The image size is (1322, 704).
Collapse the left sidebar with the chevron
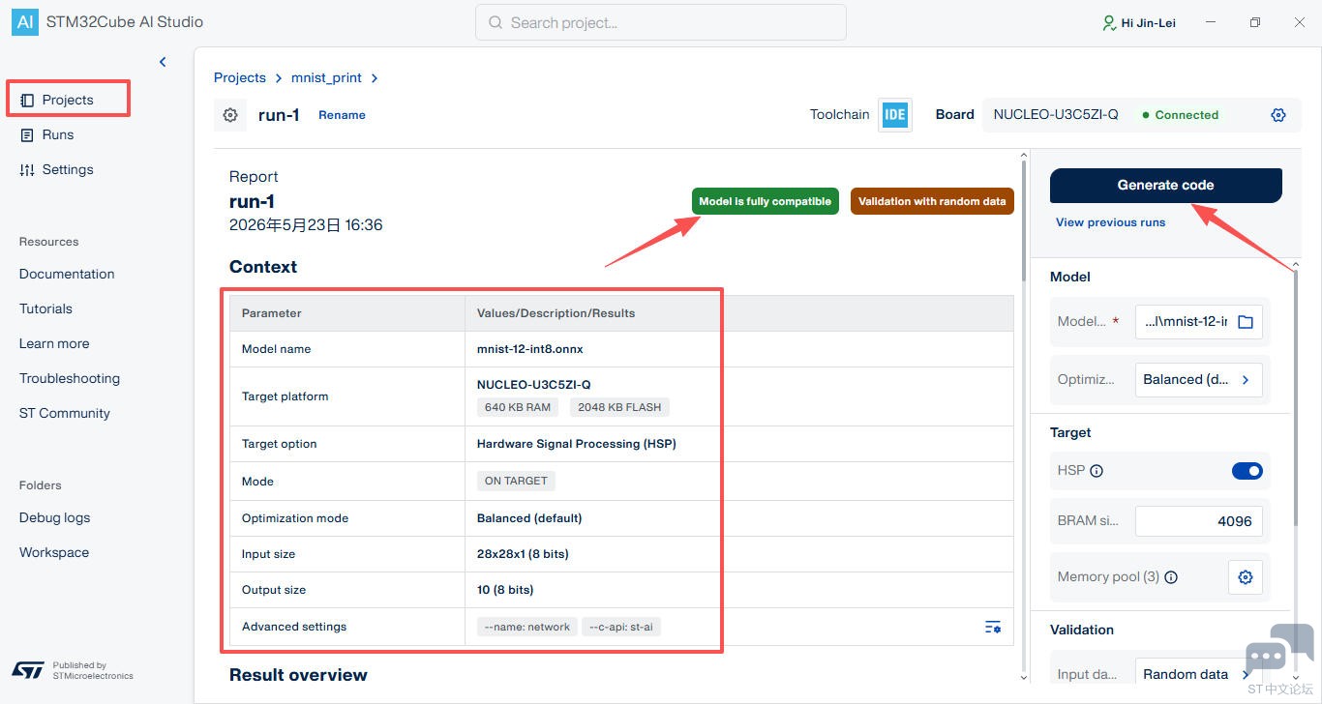[x=163, y=62]
